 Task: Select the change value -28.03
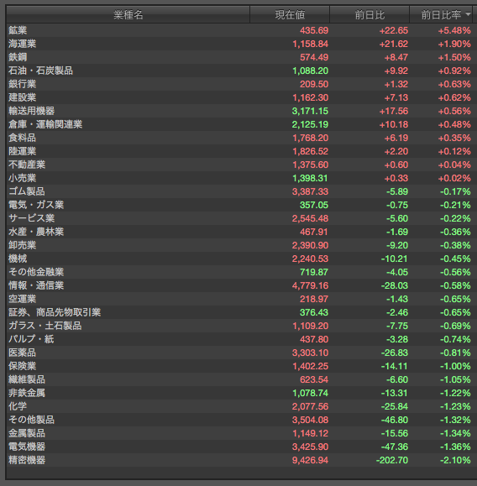coord(395,285)
